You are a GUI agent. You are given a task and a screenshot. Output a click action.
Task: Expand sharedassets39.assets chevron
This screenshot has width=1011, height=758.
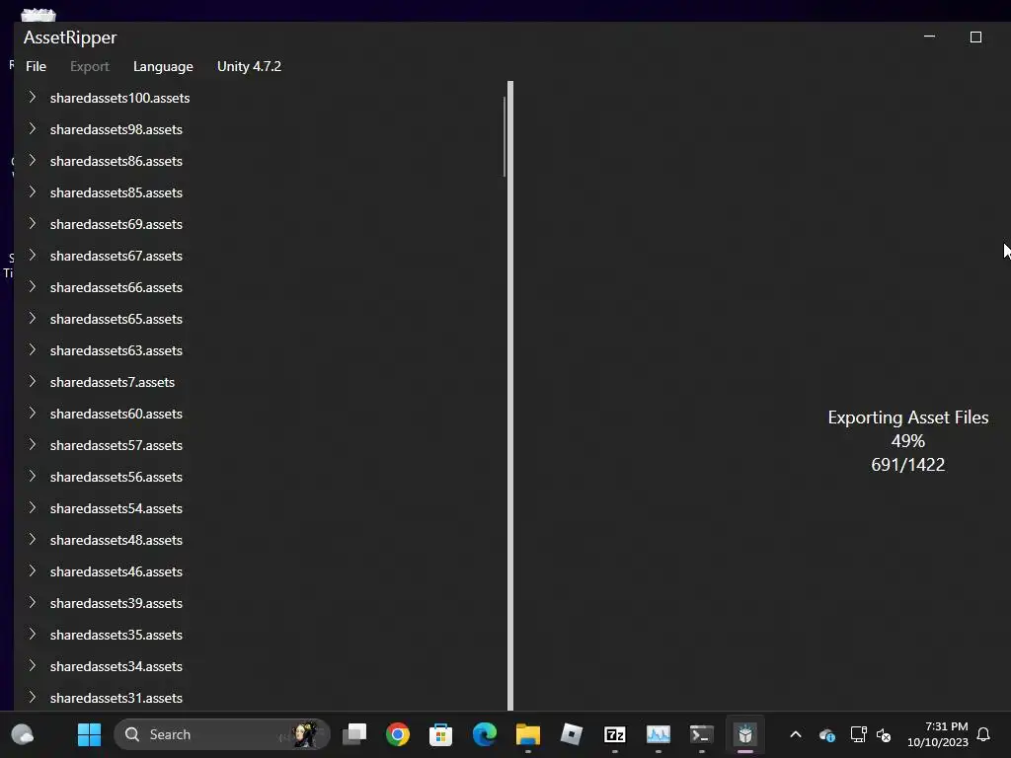click(33, 603)
